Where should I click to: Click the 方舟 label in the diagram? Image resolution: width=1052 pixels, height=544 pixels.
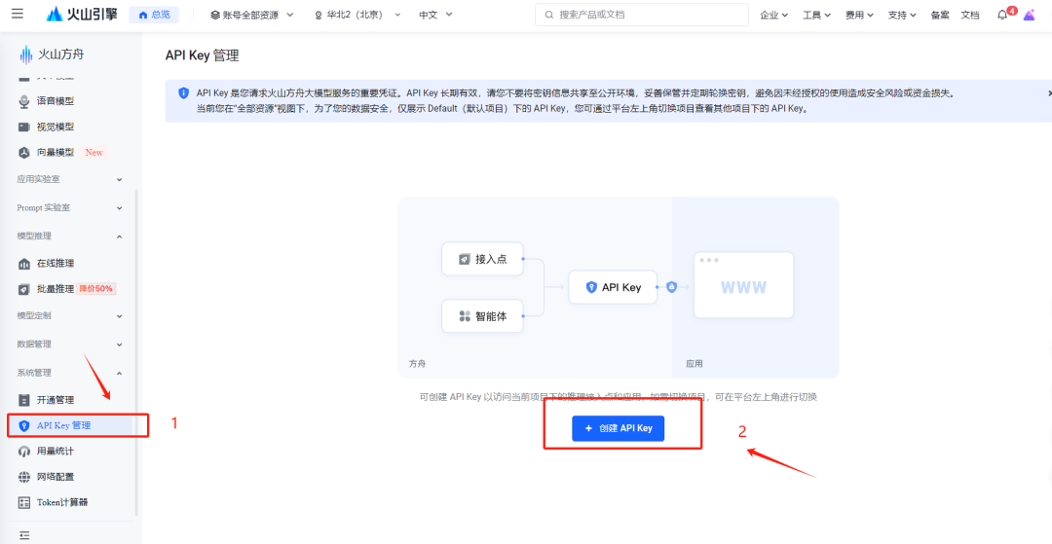point(417,364)
